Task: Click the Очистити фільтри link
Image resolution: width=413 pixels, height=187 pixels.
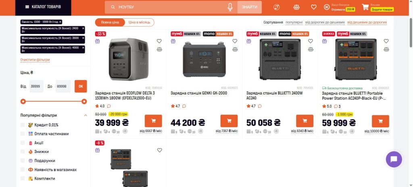Action: click(x=35, y=60)
